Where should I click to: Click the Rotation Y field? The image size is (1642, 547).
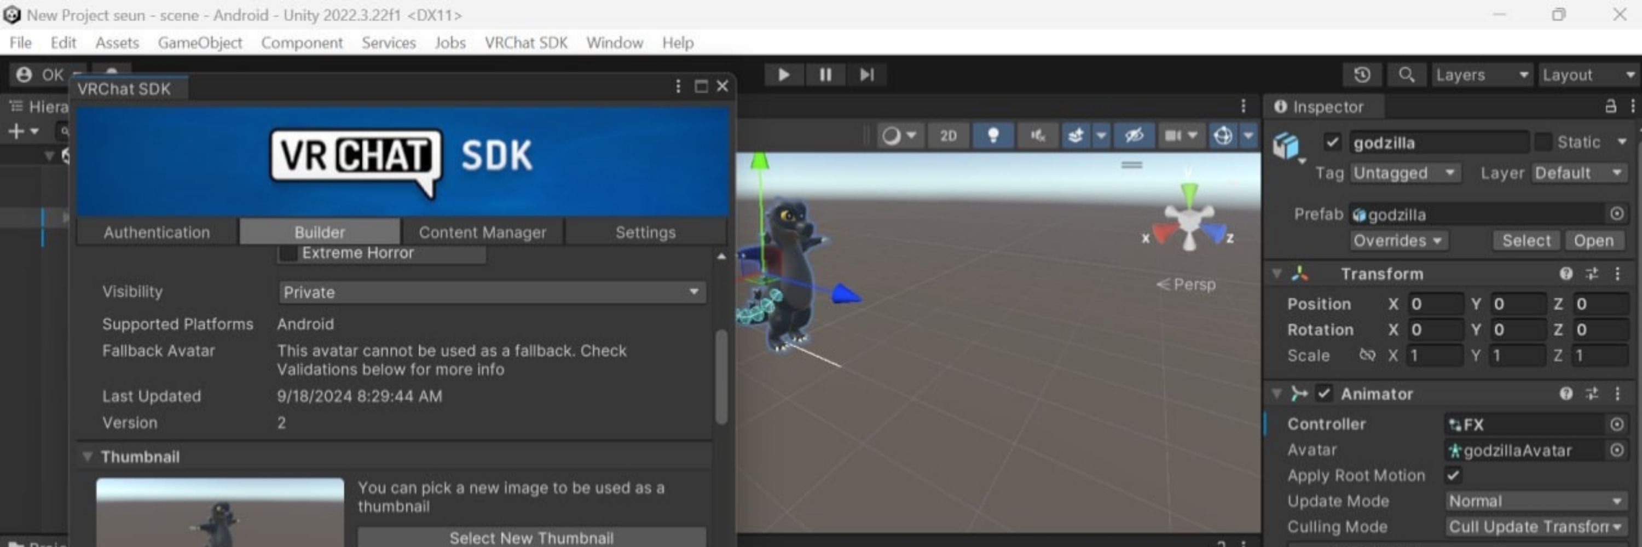[1518, 330]
